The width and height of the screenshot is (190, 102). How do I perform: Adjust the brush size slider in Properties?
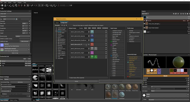point(165,78)
